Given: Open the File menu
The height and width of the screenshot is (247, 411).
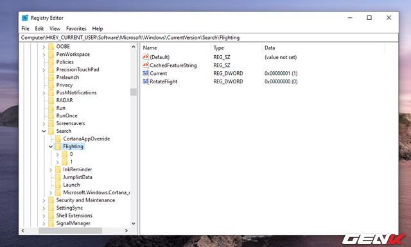Looking at the screenshot, I should click(x=25, y=29).
